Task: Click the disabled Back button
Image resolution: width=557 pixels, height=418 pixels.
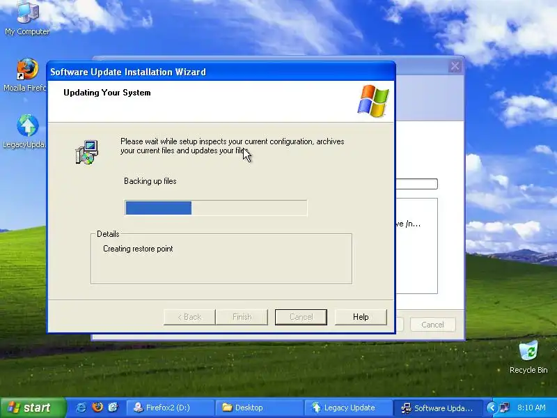Action: 189,317
